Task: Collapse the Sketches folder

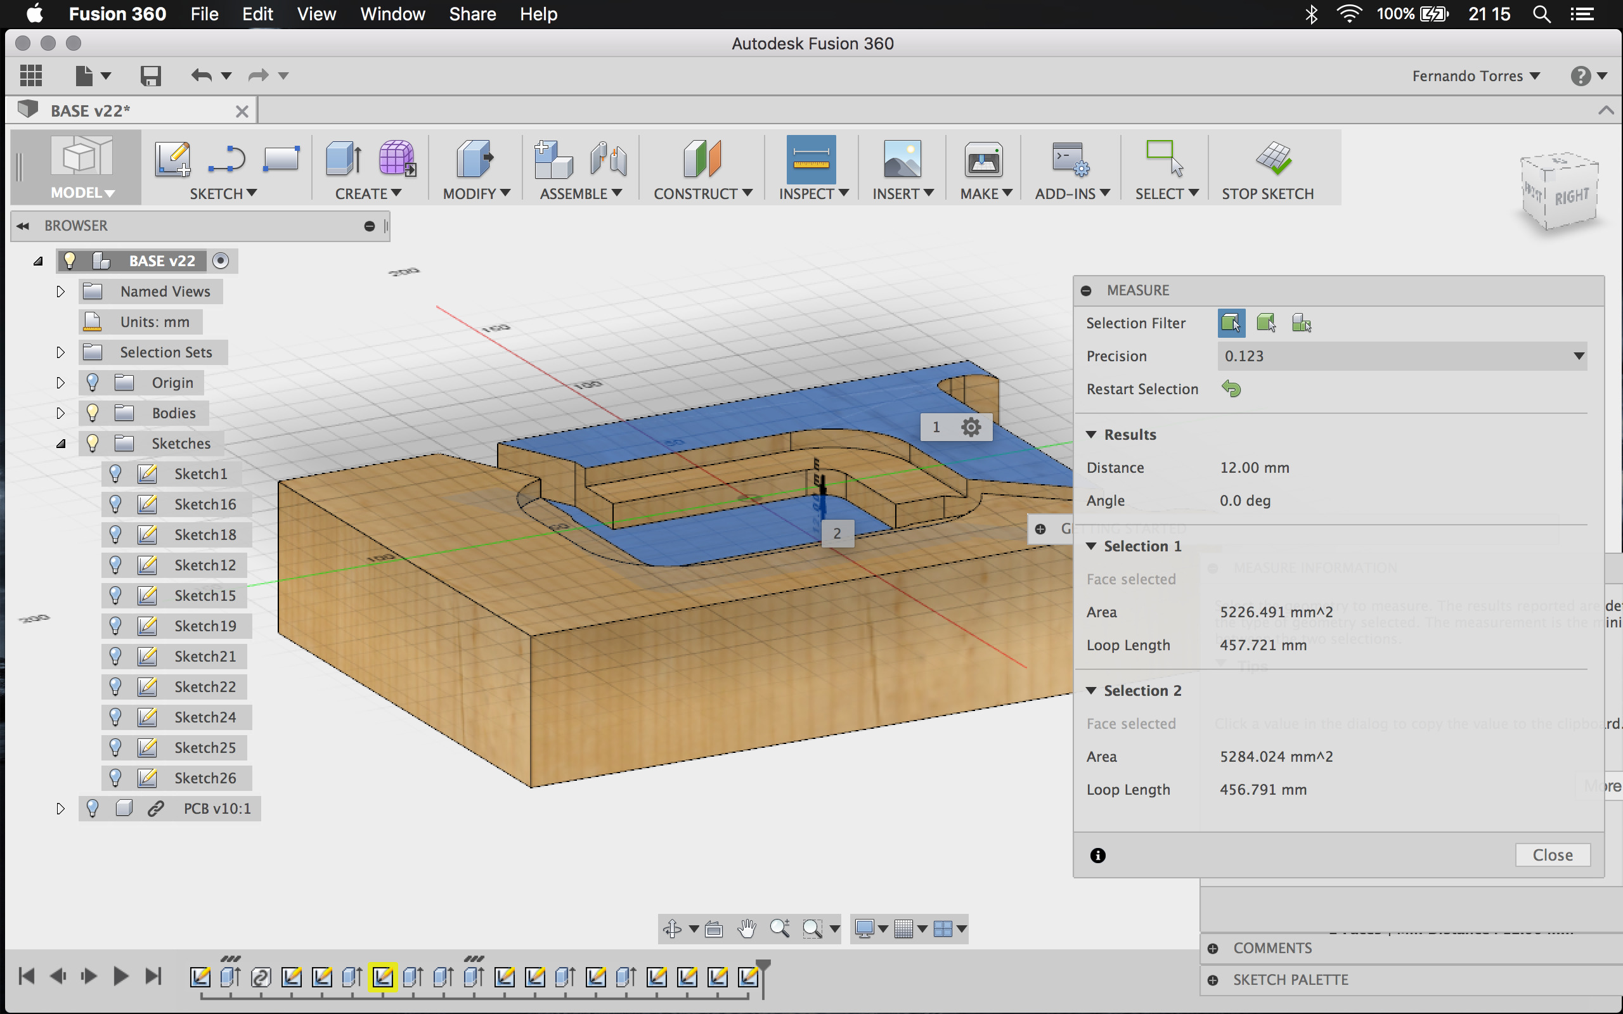Action: click(x=60, y=444)
